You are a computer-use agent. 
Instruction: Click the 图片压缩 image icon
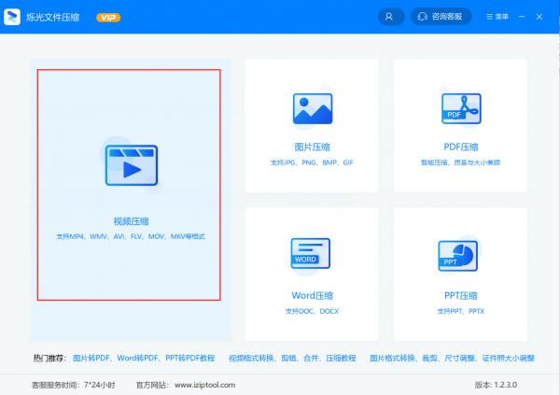[312, 110]
